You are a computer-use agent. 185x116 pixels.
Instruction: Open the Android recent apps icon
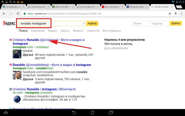point(111,112)
